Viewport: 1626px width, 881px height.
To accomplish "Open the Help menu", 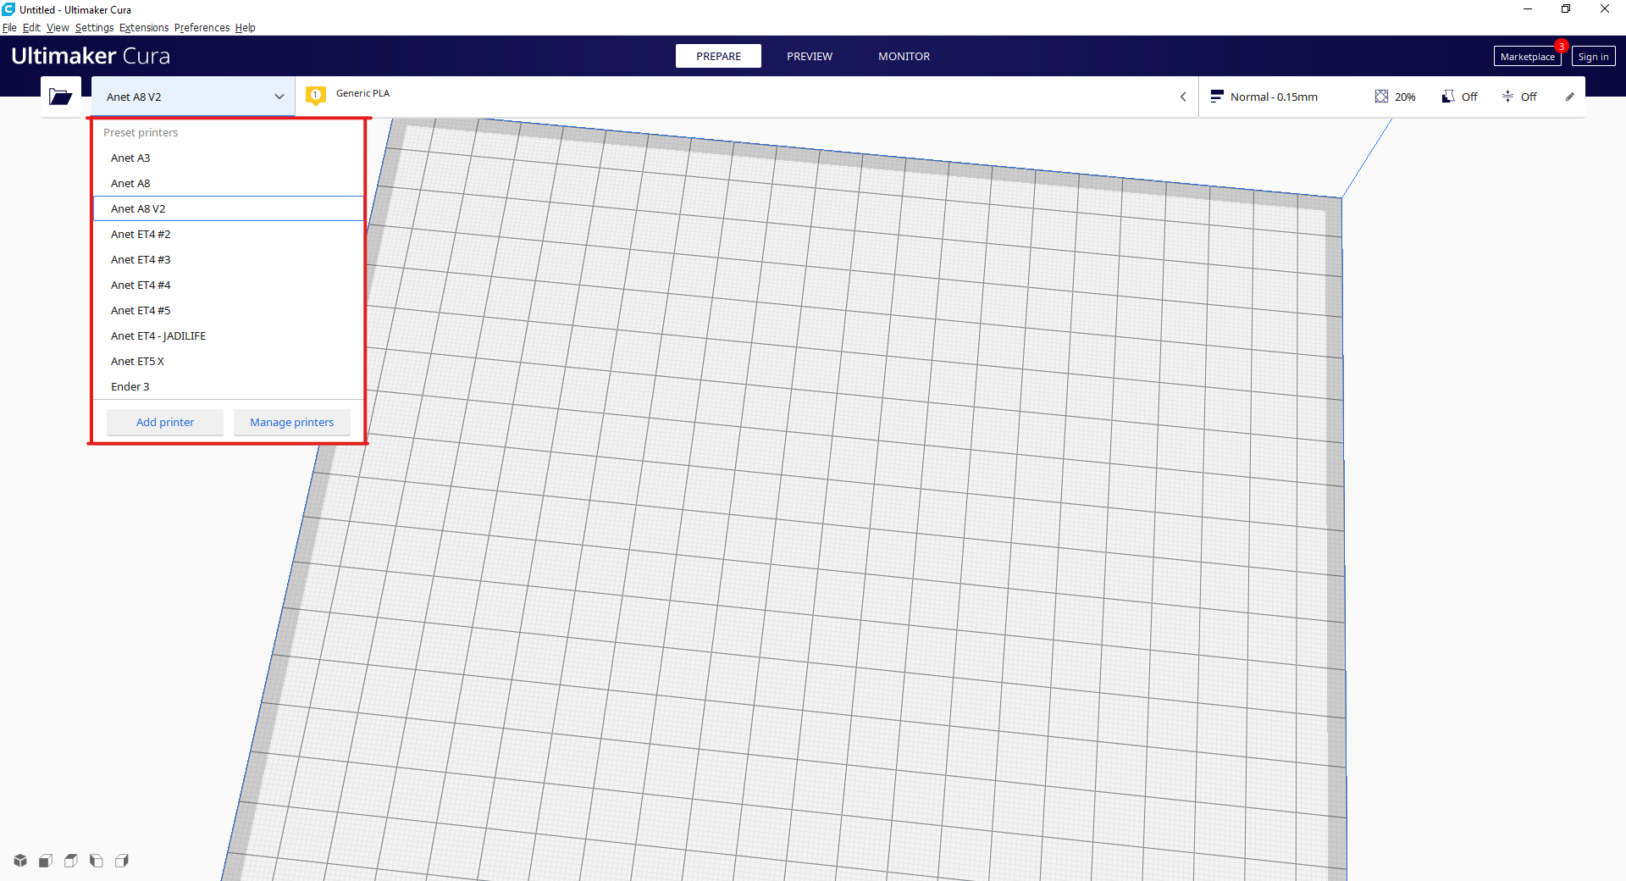I will (245, 28).
